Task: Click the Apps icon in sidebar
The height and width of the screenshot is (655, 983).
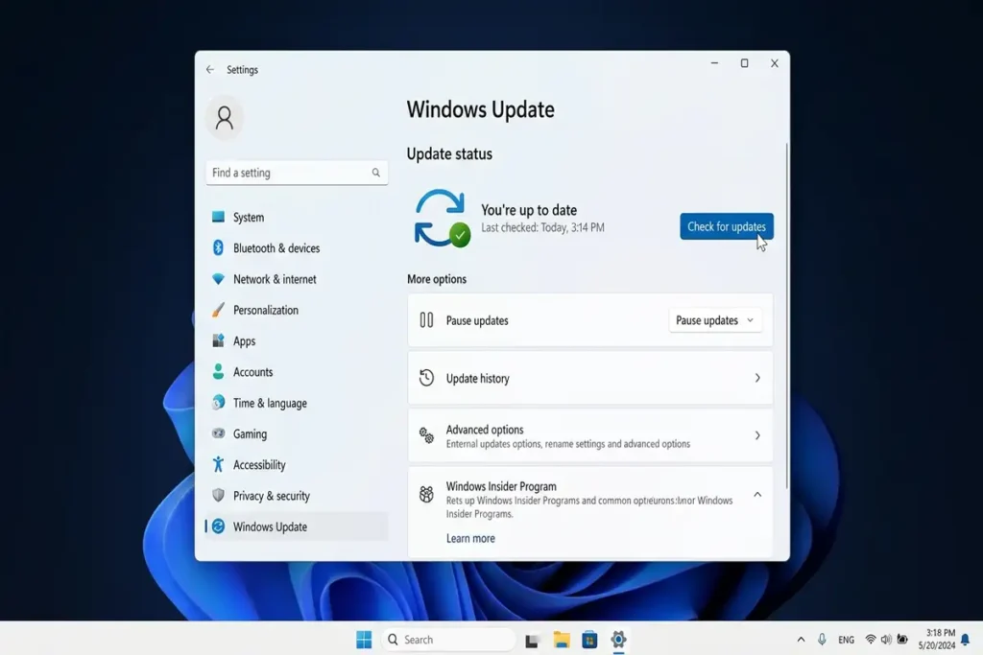Action: pyautogui.click(x=218, y=340)
